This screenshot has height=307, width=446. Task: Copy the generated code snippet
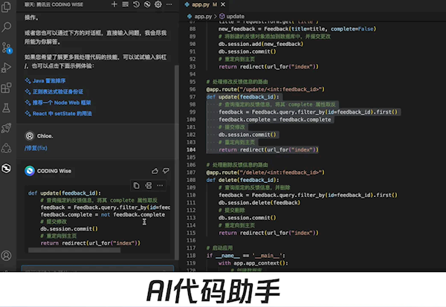(136, 184)
